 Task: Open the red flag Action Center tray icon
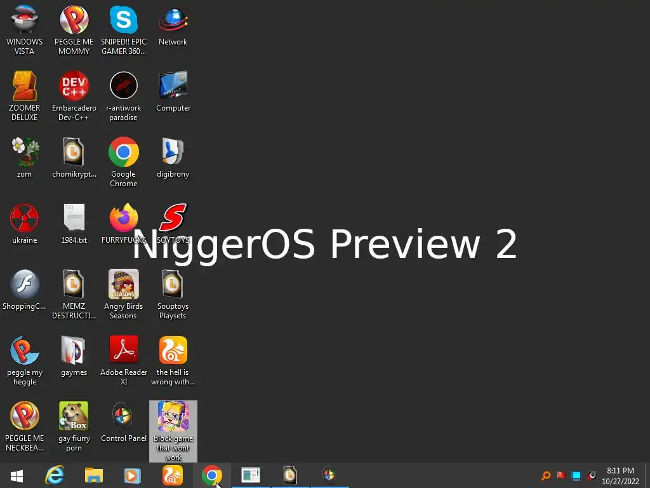coord(561,475)
